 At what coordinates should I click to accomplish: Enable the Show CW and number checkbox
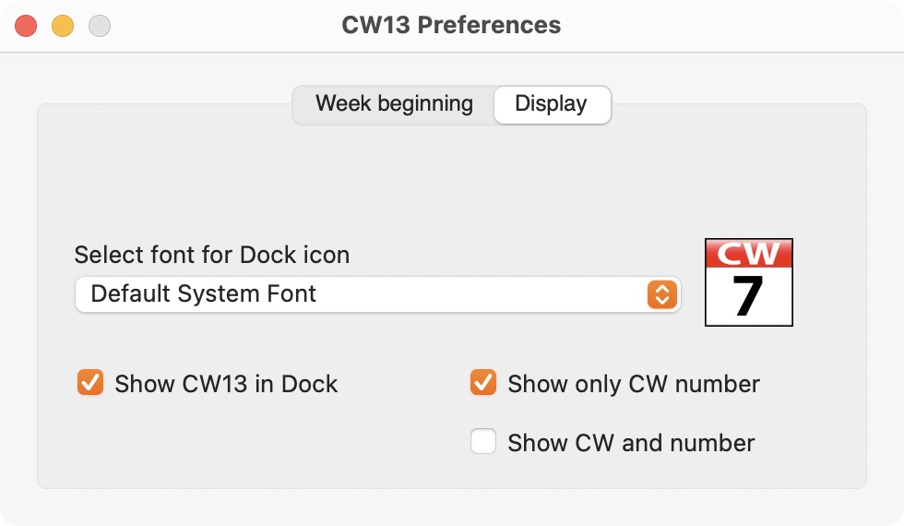tap(483, 441)
